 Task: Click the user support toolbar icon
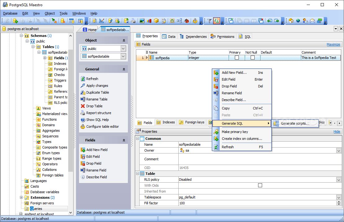click(305, 21)
